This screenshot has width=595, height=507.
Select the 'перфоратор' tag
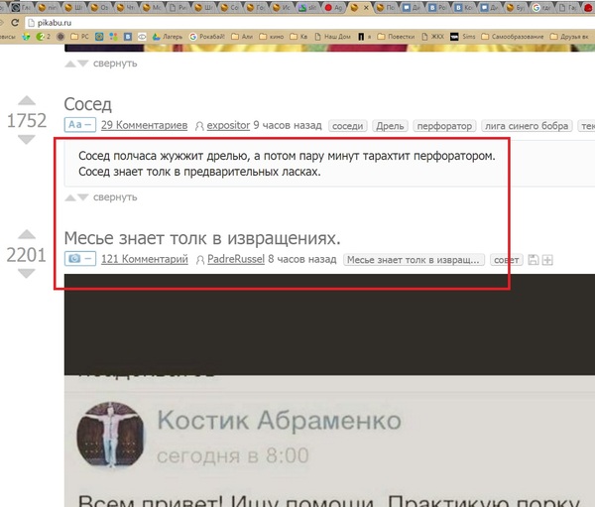click(x=444, y=126)
